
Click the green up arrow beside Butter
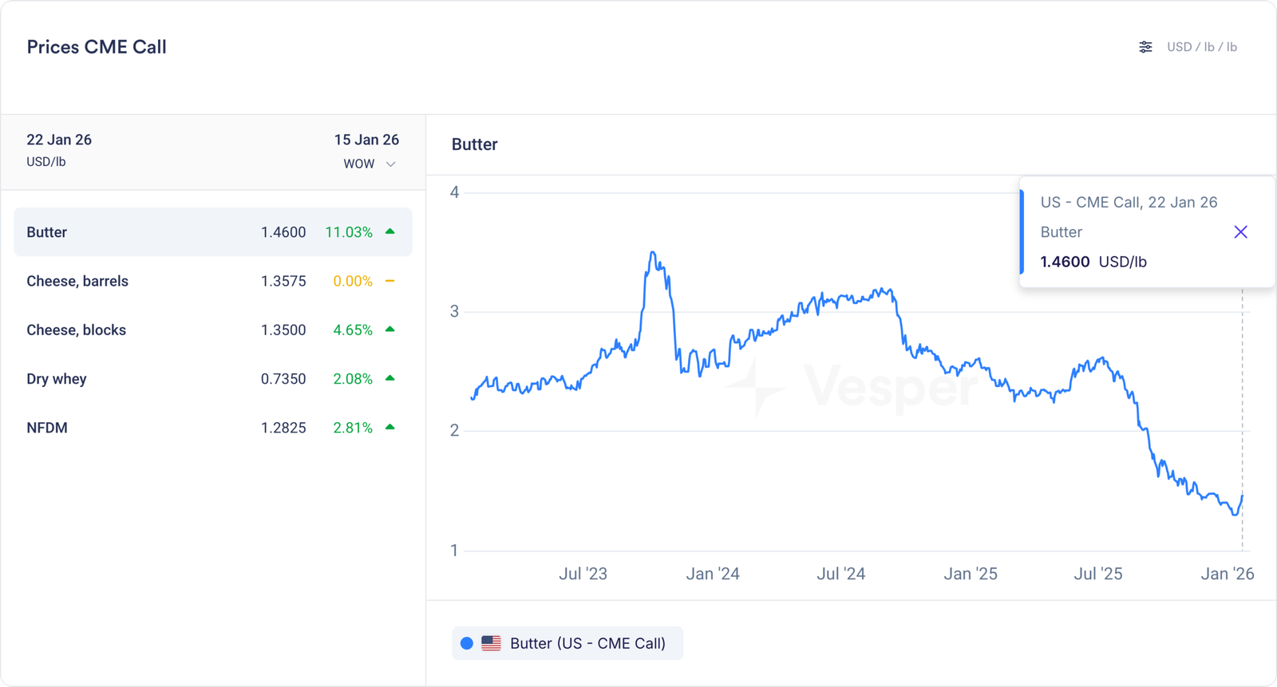point(390,231)
